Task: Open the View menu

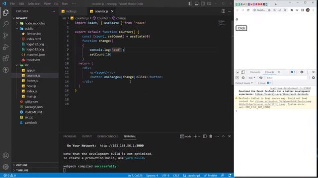Action: (x=47, y=3)
